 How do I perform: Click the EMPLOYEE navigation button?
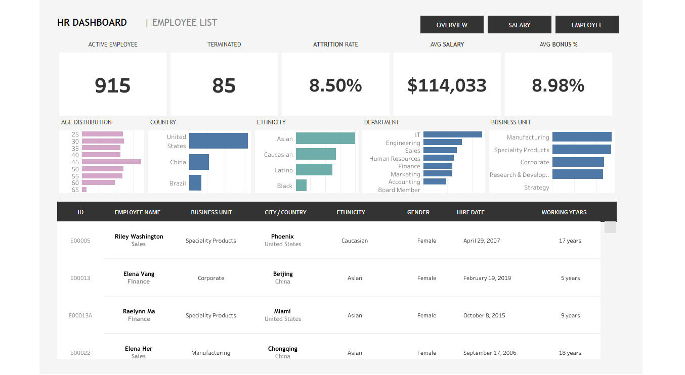(587, 25)
